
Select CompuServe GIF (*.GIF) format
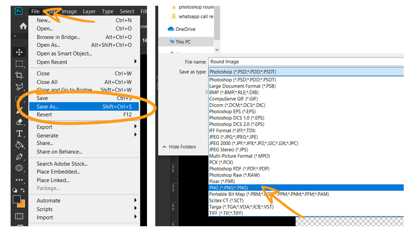[306, 99]
